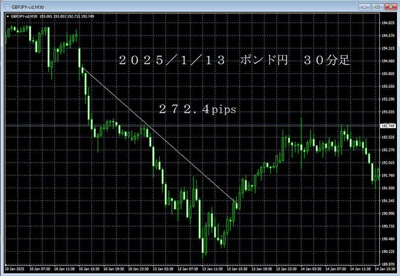Click the 10 Jan 11:30 time label
Screen dimensions: 400x276
tap(64, 269)
